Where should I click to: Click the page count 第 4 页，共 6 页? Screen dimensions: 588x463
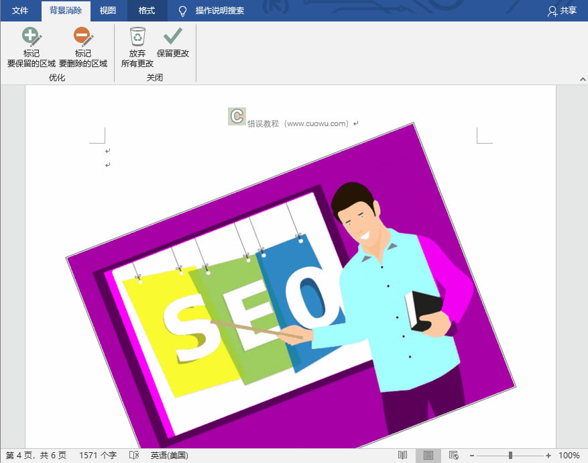pyautogui.click(x=36, y=456)
